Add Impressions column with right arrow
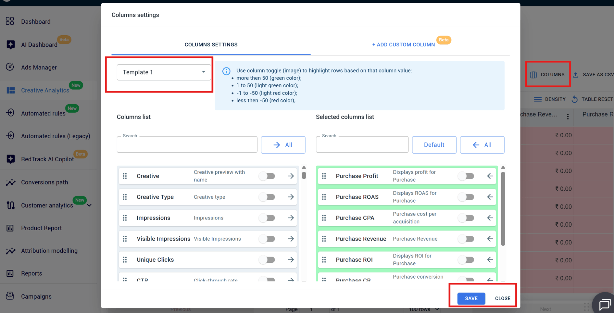The image size is (614, 313). pyautogui.click(x=291, y=218)
